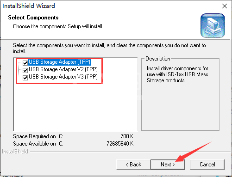The height and width of the screenshot is (177, 232).
Task: Cancel the installation
Action: click(207, 165)
